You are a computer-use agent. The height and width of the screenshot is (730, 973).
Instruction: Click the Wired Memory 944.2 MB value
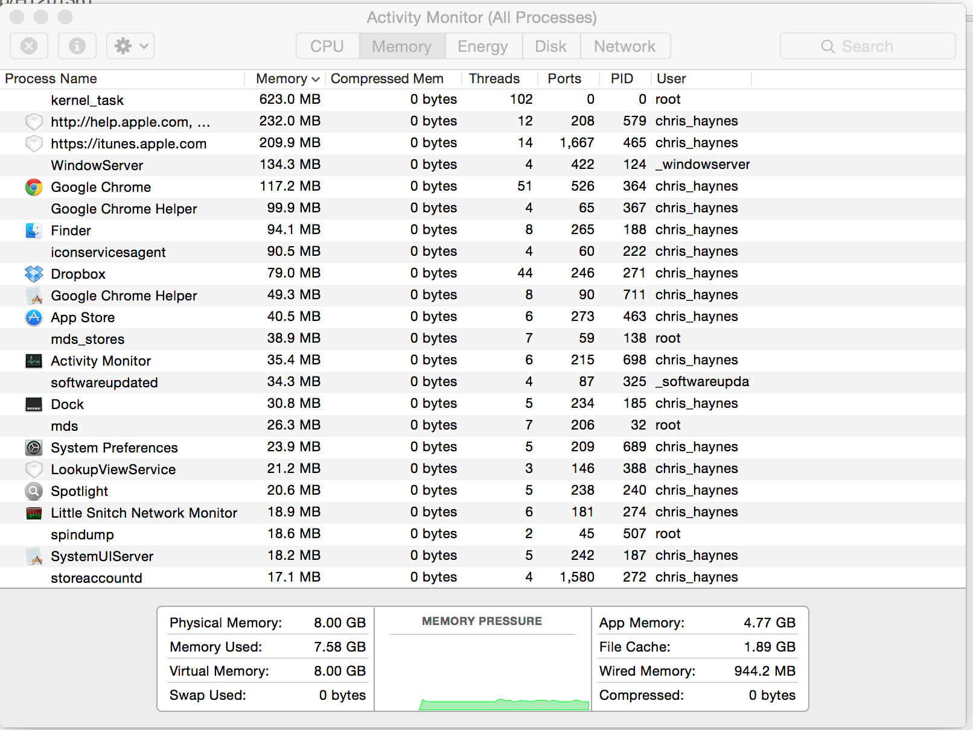tap(765, 671)
